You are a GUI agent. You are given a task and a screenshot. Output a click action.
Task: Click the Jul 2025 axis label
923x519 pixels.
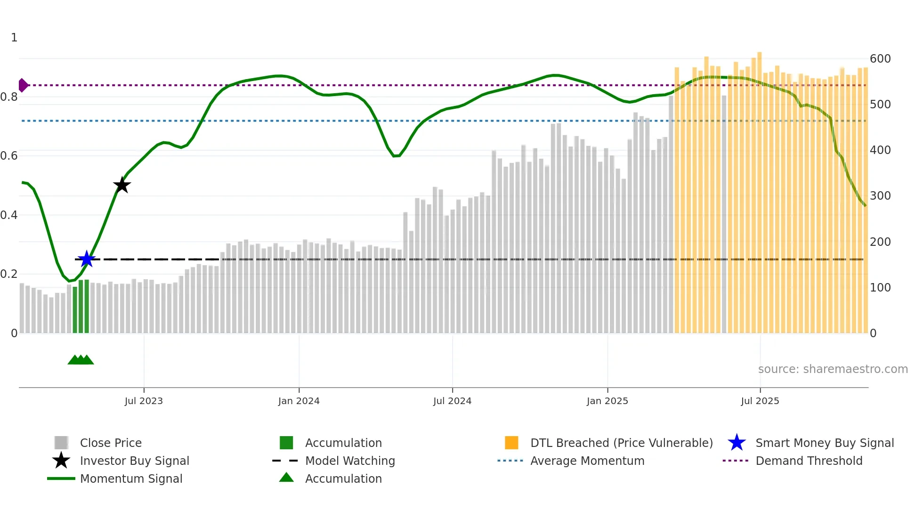[x=760, y=401]
